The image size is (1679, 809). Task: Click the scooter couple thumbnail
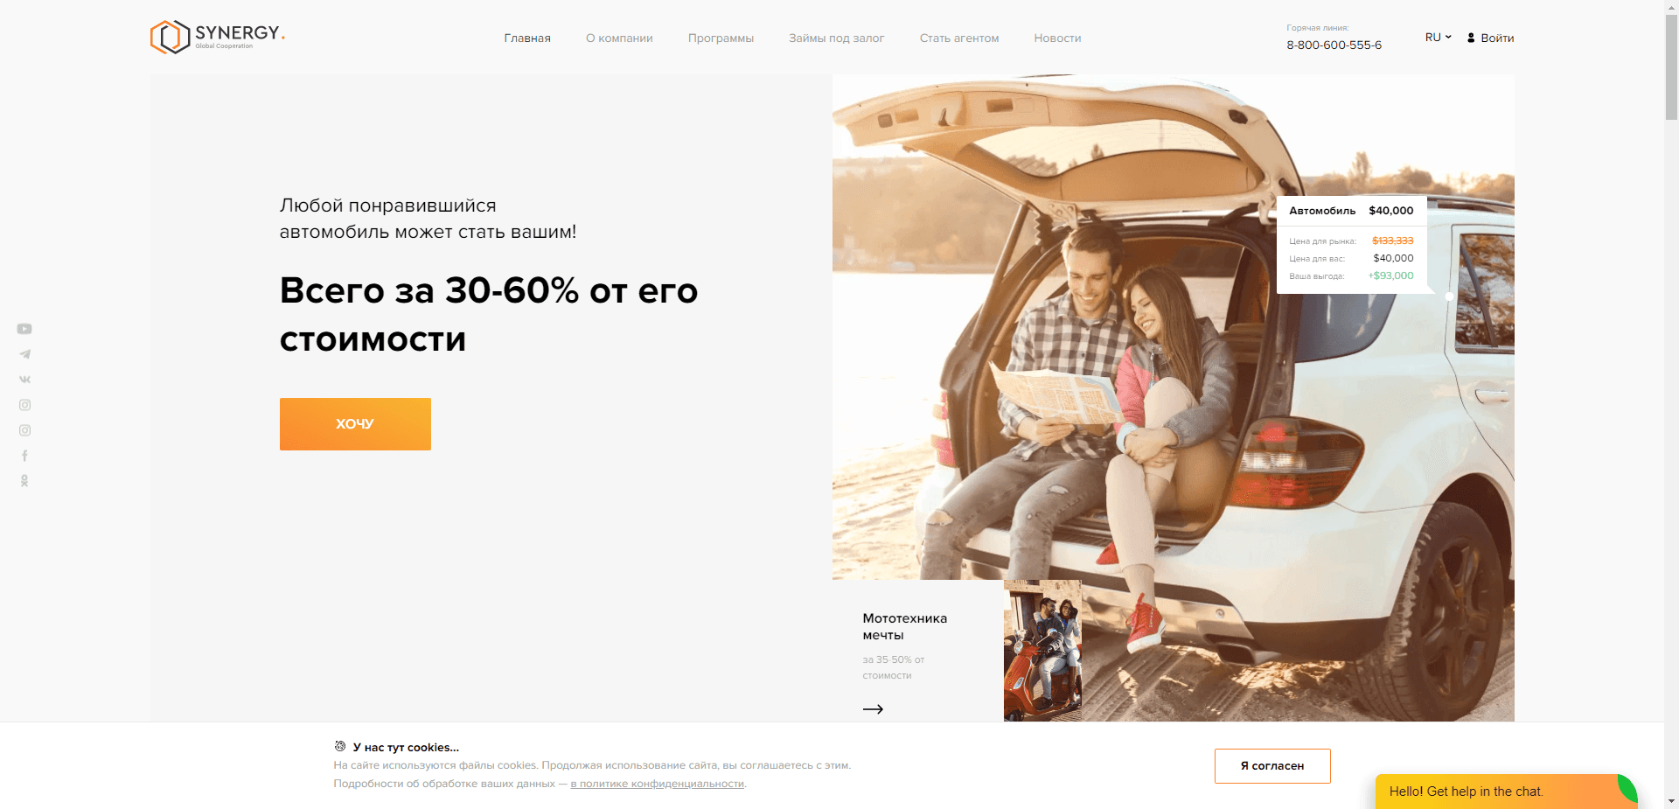[x=1042, y=651]
